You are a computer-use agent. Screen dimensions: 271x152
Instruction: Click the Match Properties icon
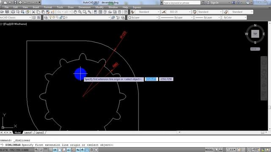(x=53, y=12)
